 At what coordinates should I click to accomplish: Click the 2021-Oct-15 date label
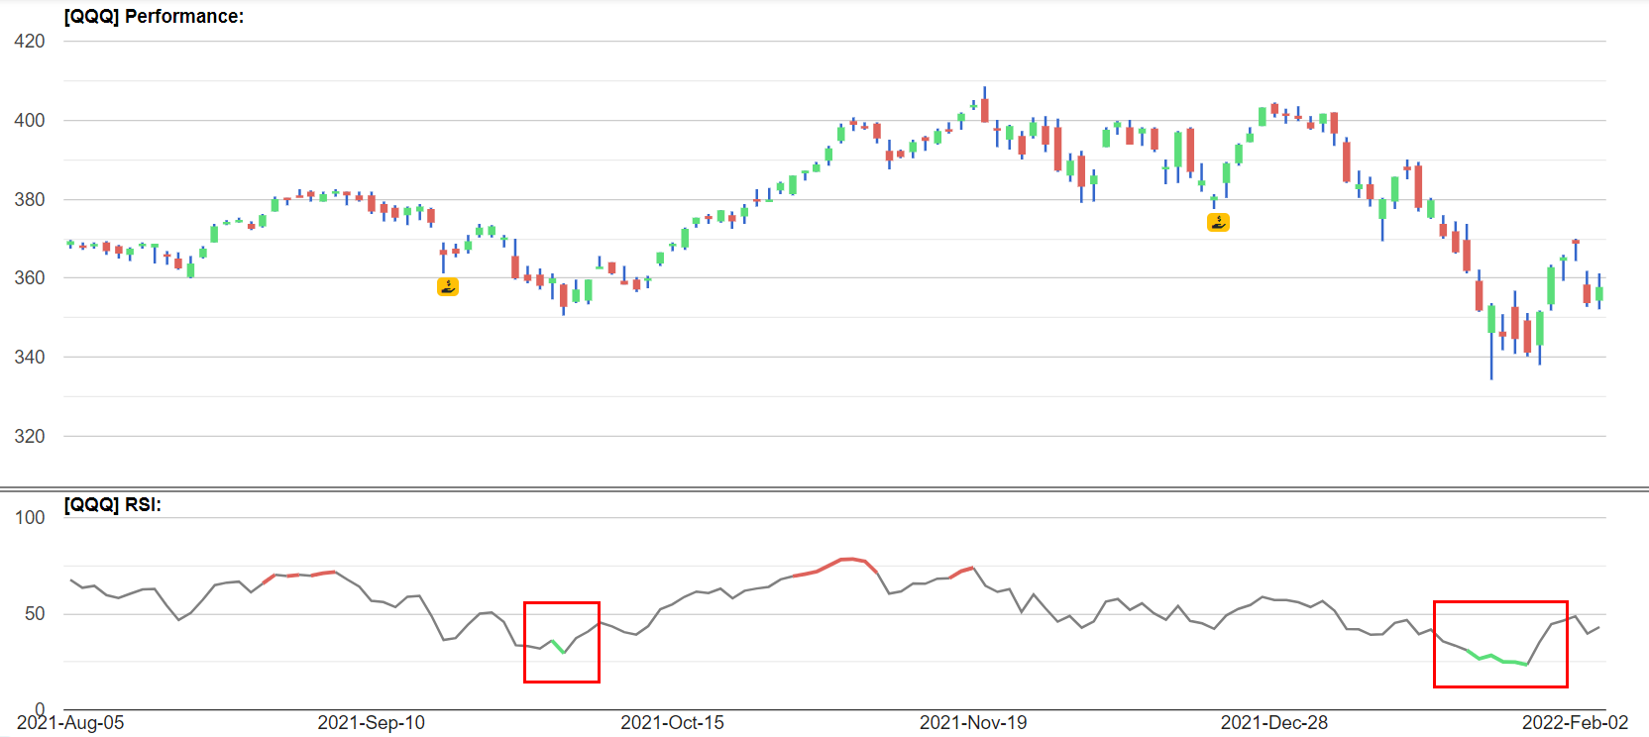tap(672, 722)
